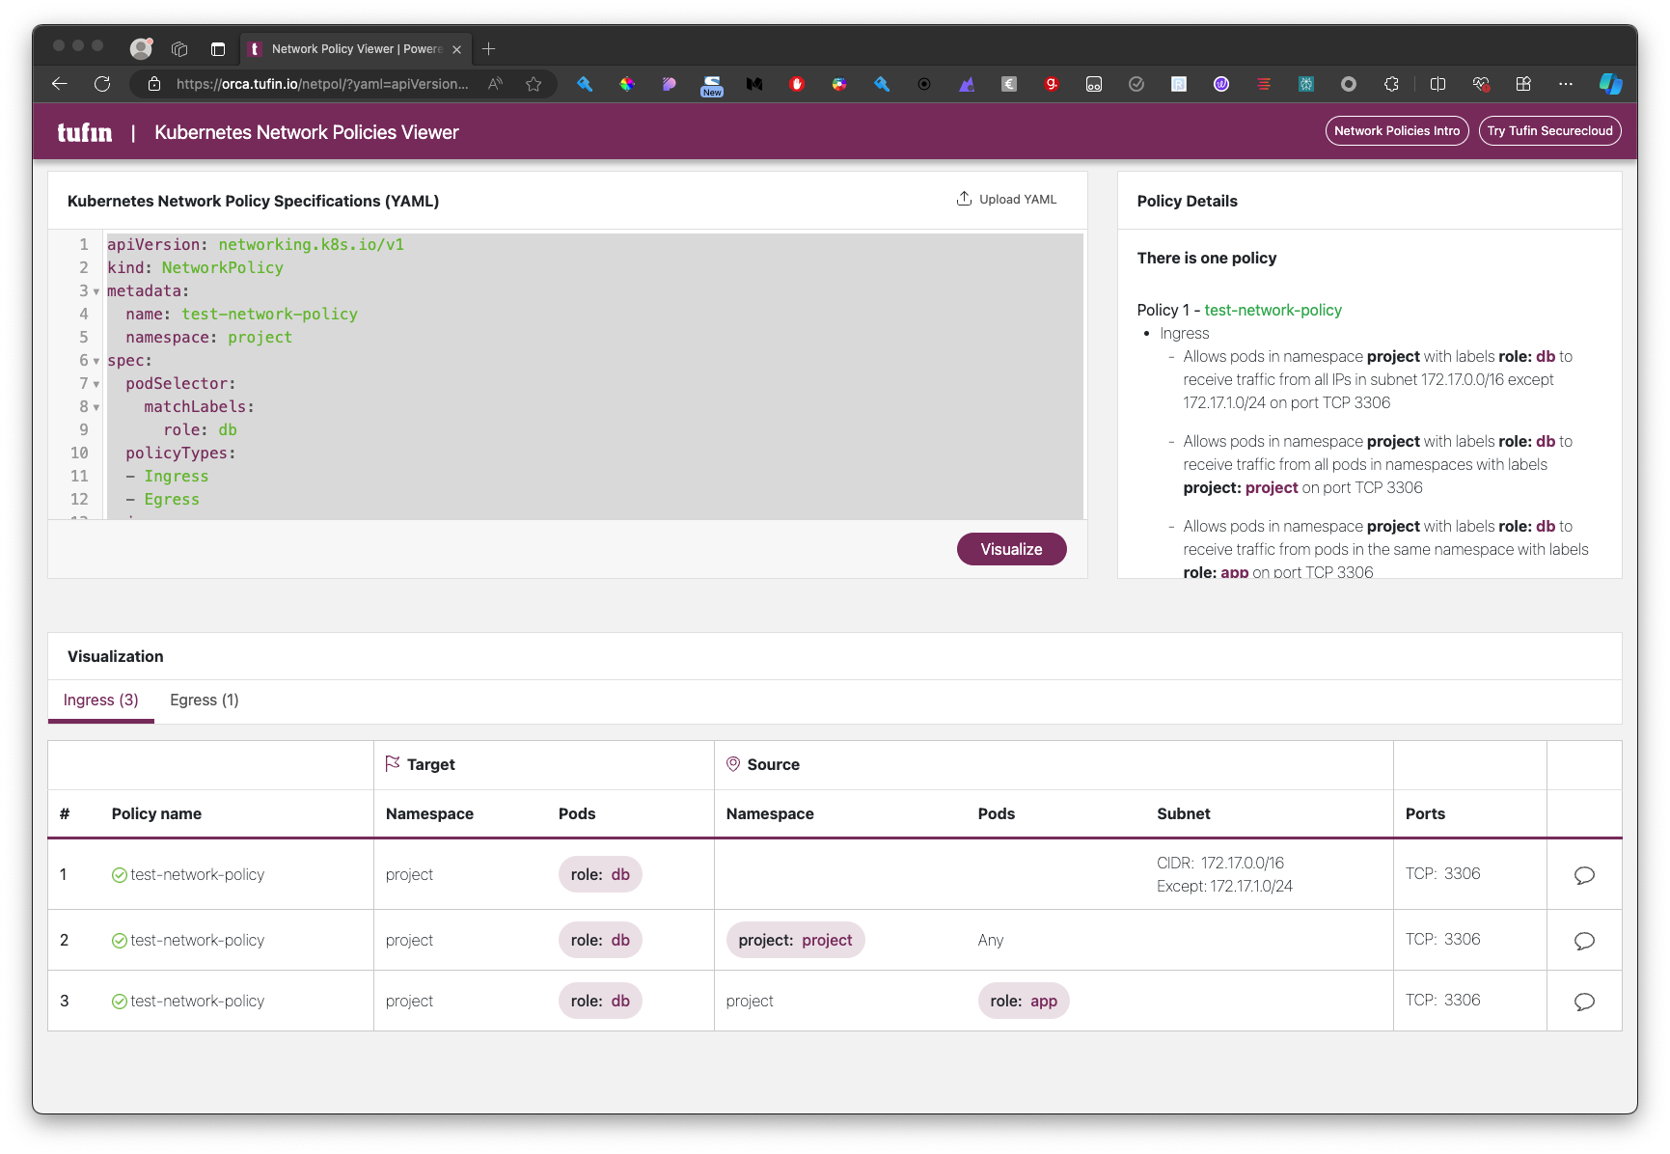This screenshot has height=1154, width=1670.
Task: Click the comment icon in row 3
Action: pyautogui.click(x=1584, y=1002)
